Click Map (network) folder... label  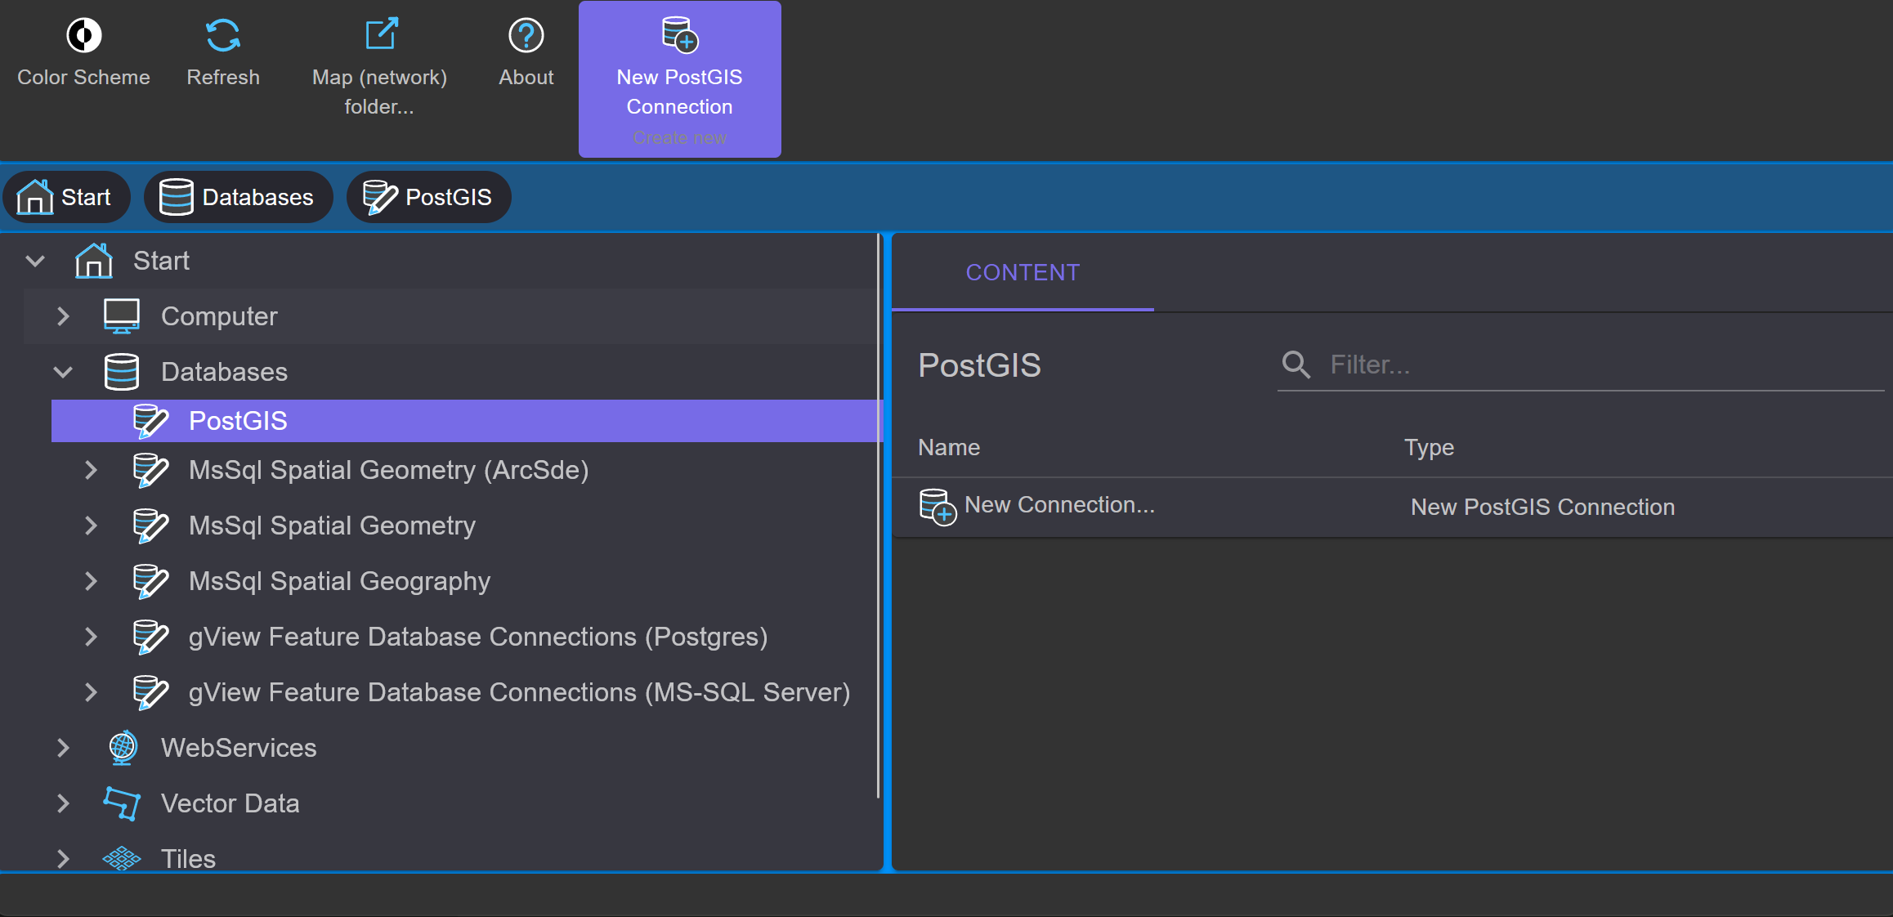pyautogui.click(x=379, y=92)
